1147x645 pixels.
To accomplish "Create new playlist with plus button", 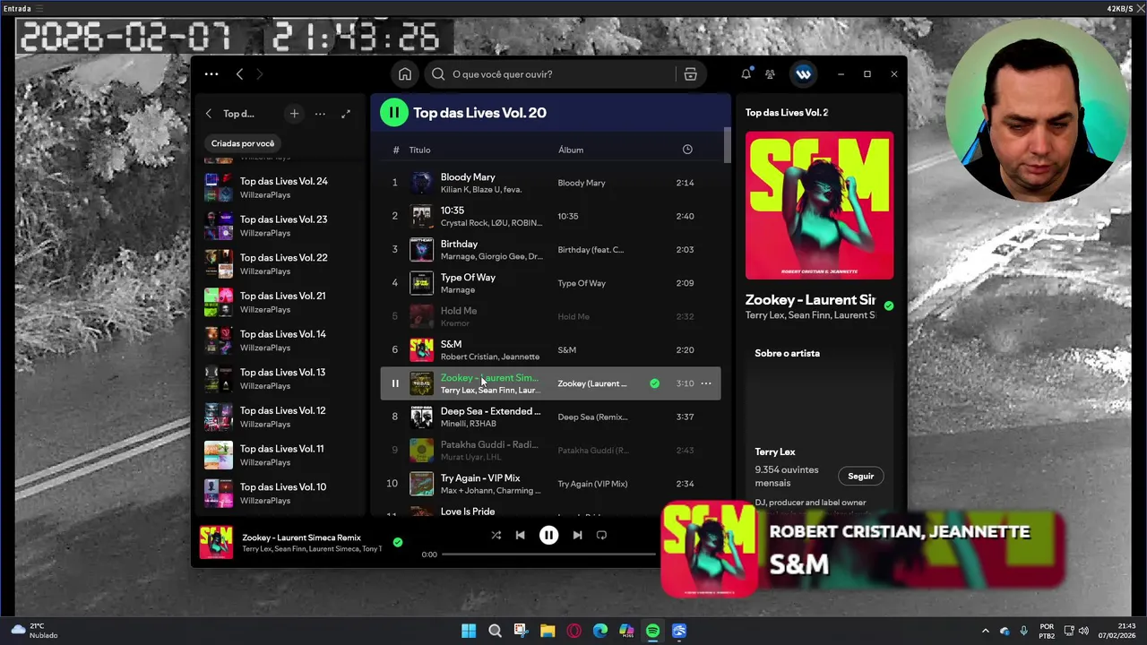I will click(294, 114).
